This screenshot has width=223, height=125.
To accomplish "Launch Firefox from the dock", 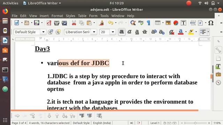I will 5,11.
